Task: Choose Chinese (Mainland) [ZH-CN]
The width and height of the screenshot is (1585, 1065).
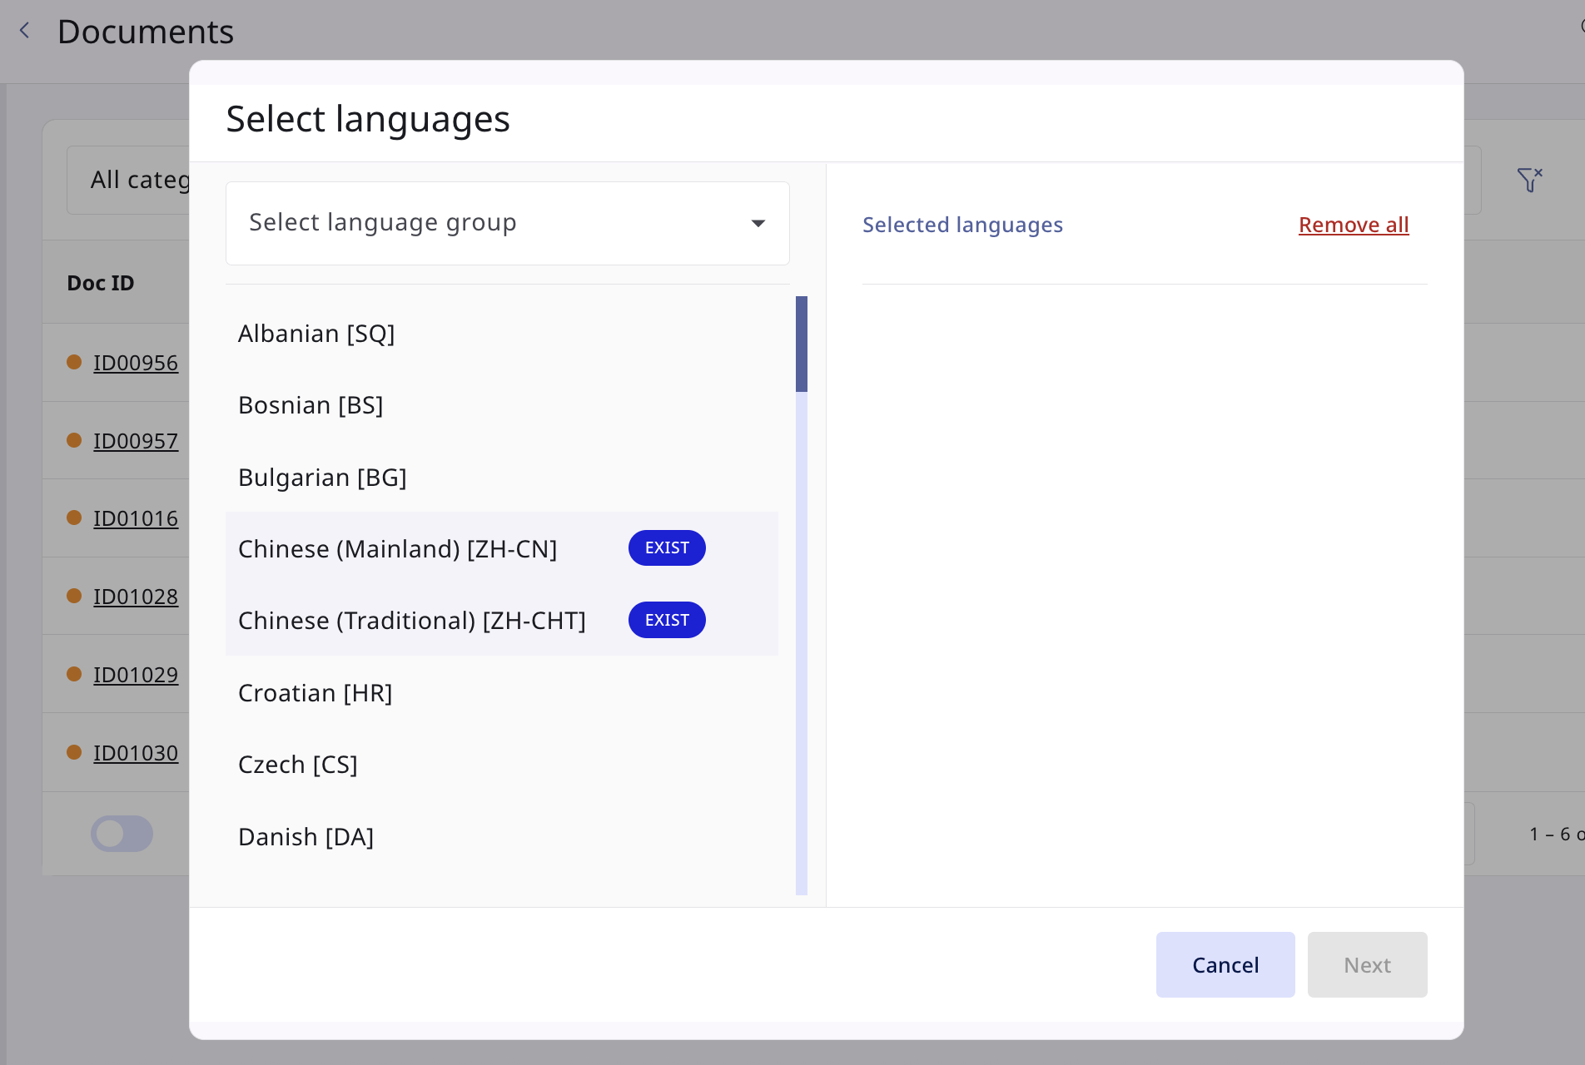Action: click(501, 548)
